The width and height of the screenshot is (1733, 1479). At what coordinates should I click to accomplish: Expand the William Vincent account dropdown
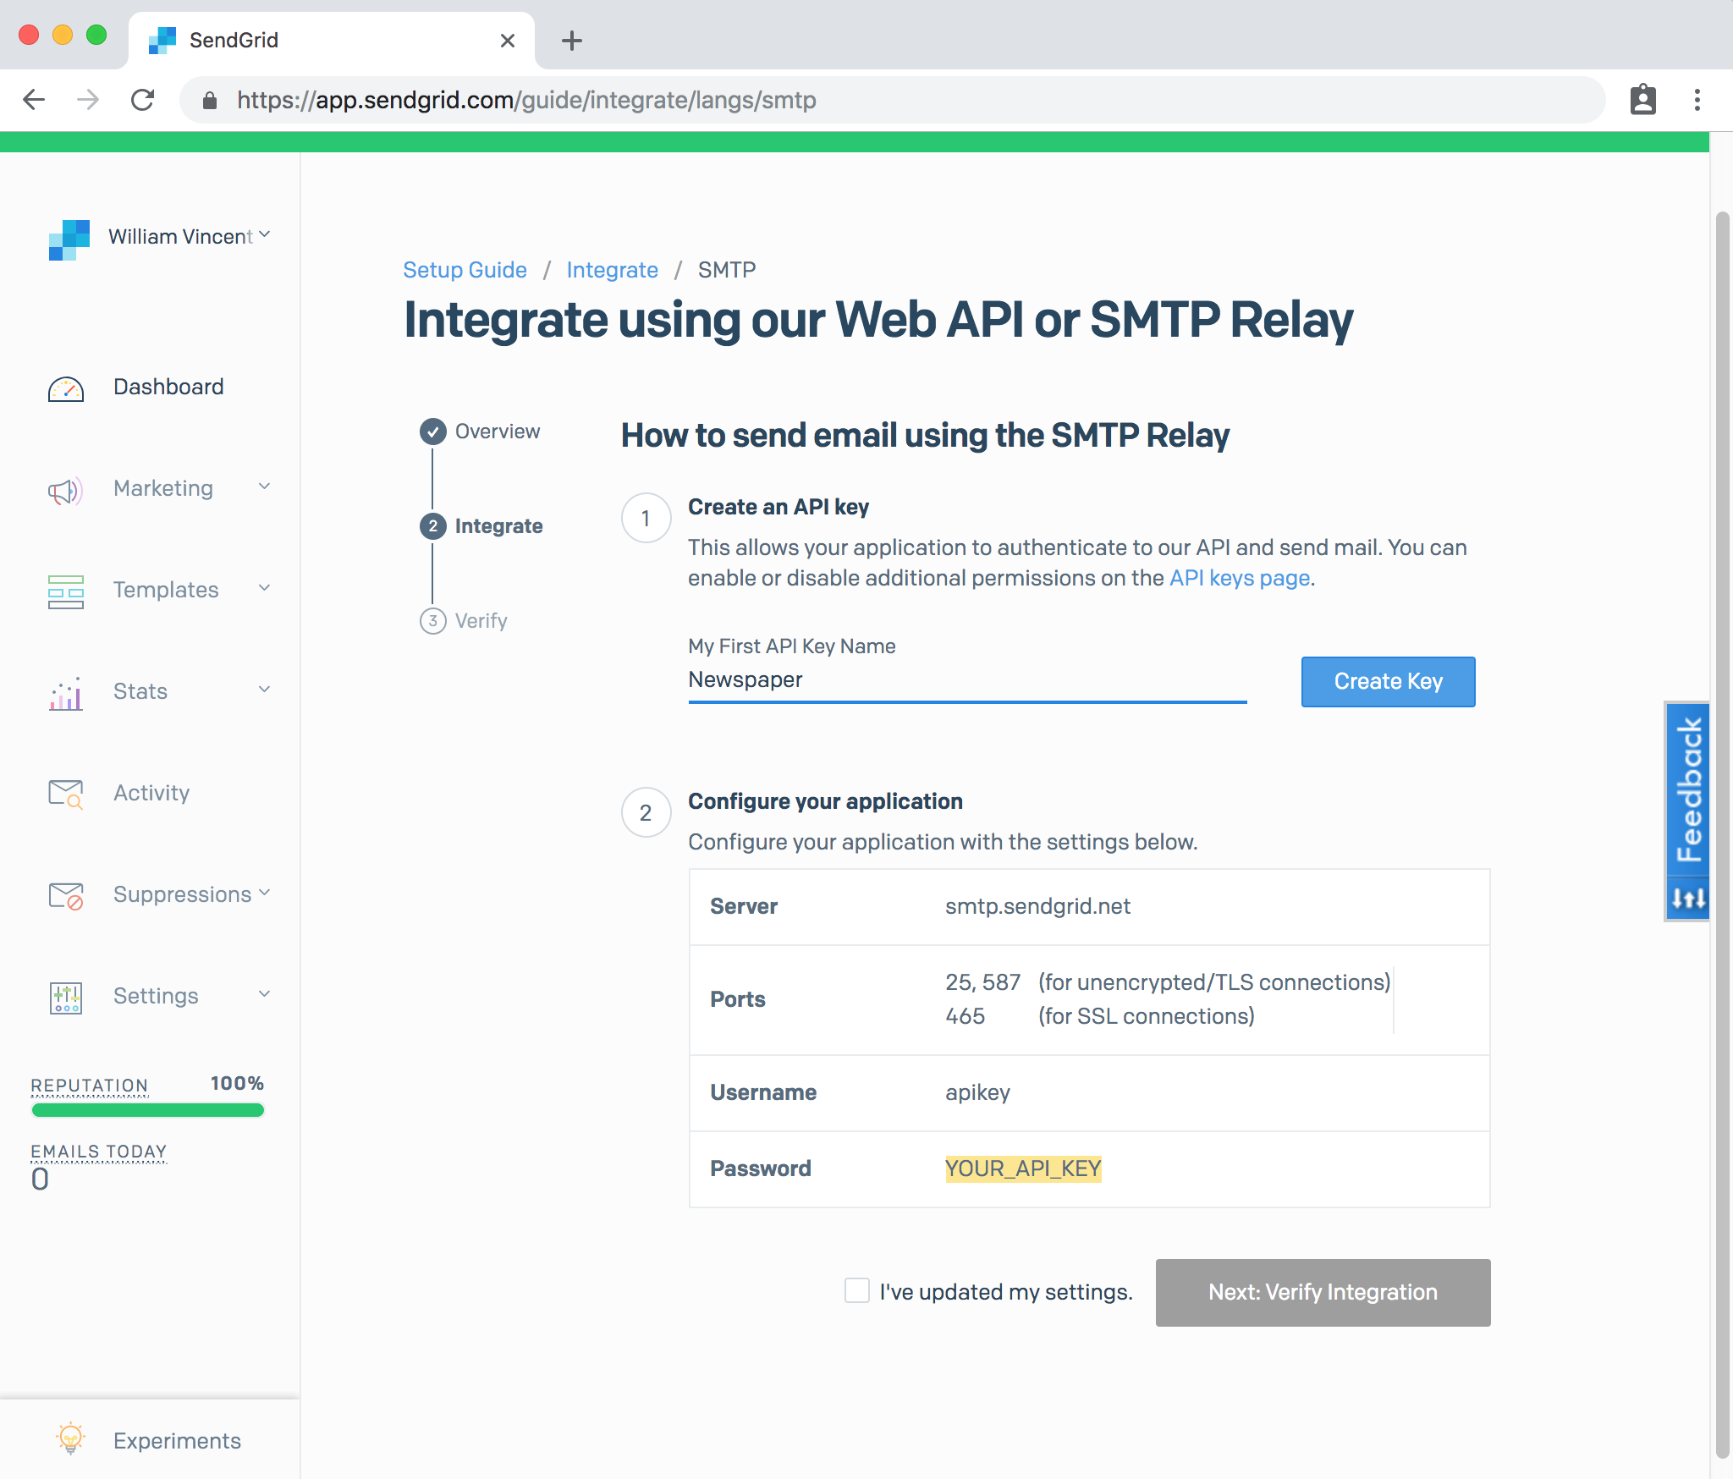(x=265, y=234)
